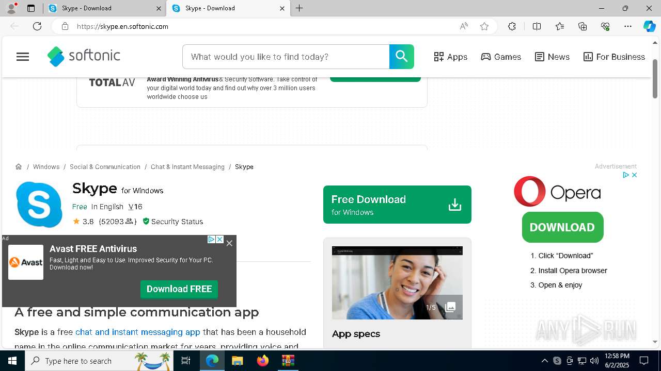Screen dimensions: 661x371
Task: Go to Social & Communication breadcrumb
Action: pos(105,166)
